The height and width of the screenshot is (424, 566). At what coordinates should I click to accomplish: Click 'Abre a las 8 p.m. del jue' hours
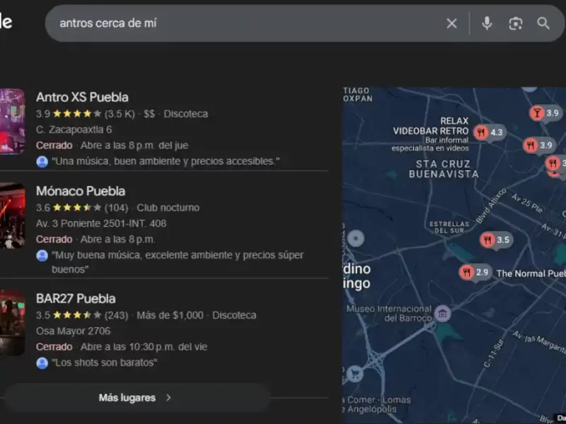pyautogui.click(x=134, y=146)
